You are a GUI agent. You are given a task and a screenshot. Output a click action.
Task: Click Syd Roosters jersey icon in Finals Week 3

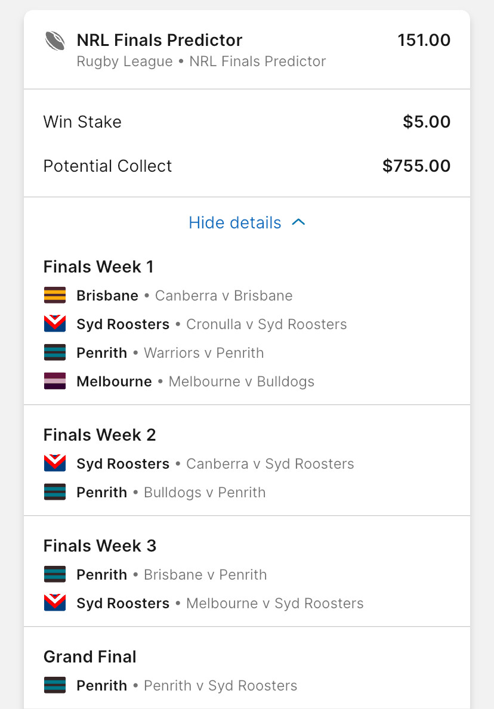(x=55, y=603)
